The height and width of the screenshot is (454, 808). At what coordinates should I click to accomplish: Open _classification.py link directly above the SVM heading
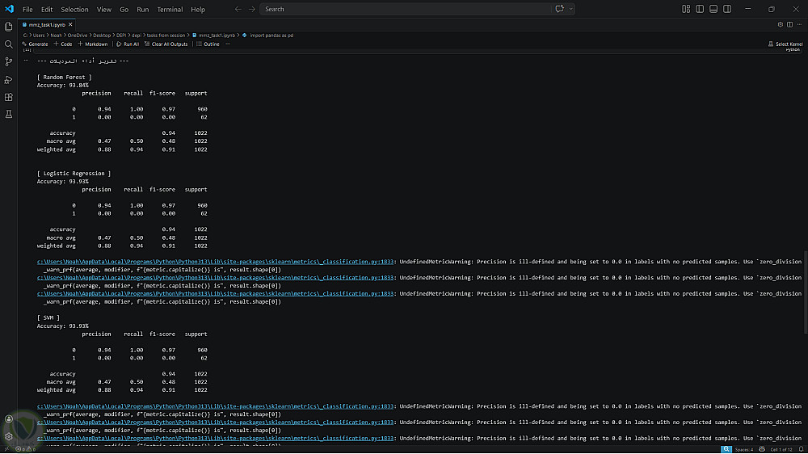click(215, 294)
